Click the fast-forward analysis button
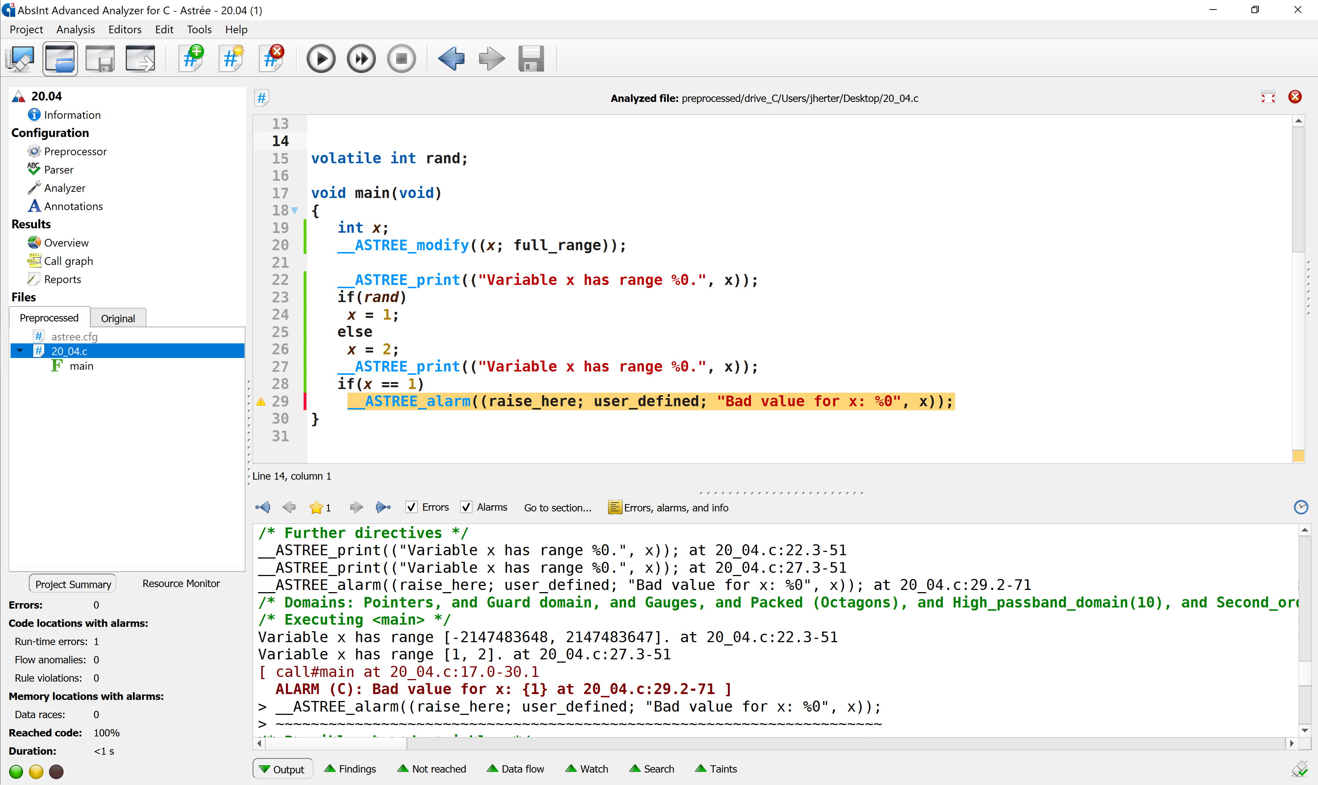Image resolution: width=1318 pixels, height=785 pixels. click(361, 58)
